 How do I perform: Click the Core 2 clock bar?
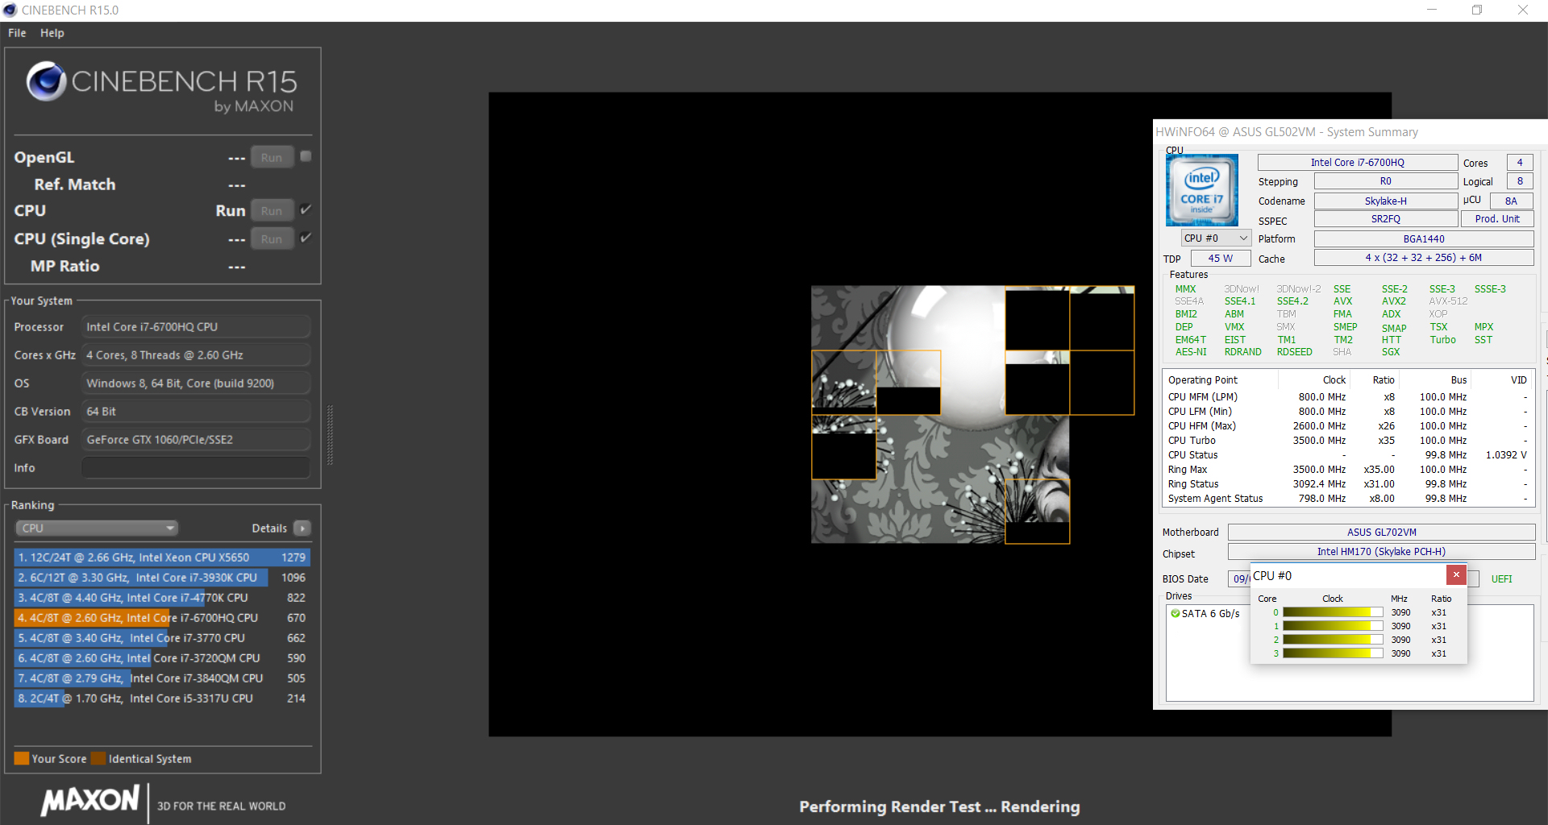(1333, 640)
